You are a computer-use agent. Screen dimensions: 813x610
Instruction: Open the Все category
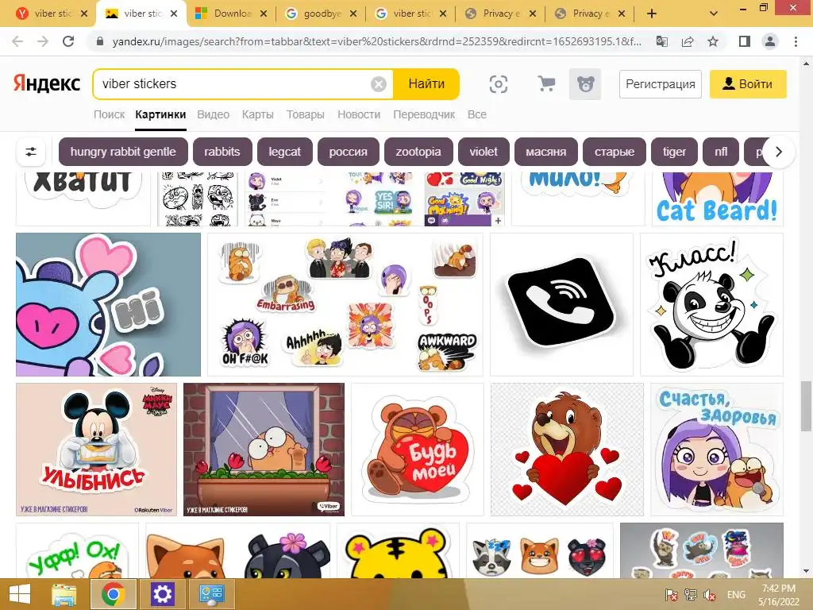click(477, 114)
